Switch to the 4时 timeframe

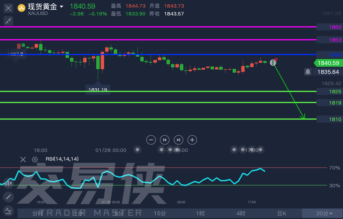click(241, 213)
